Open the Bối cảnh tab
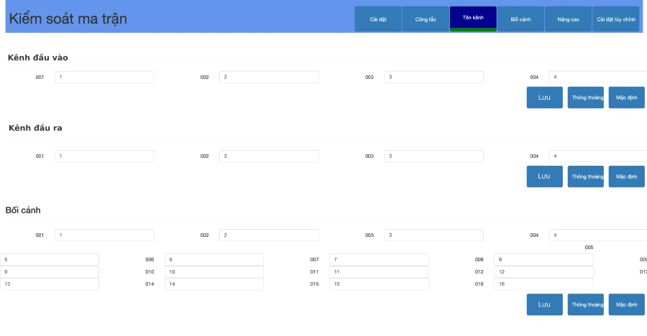The height and width of the screenshot is (336, 647). click(520, 19)
